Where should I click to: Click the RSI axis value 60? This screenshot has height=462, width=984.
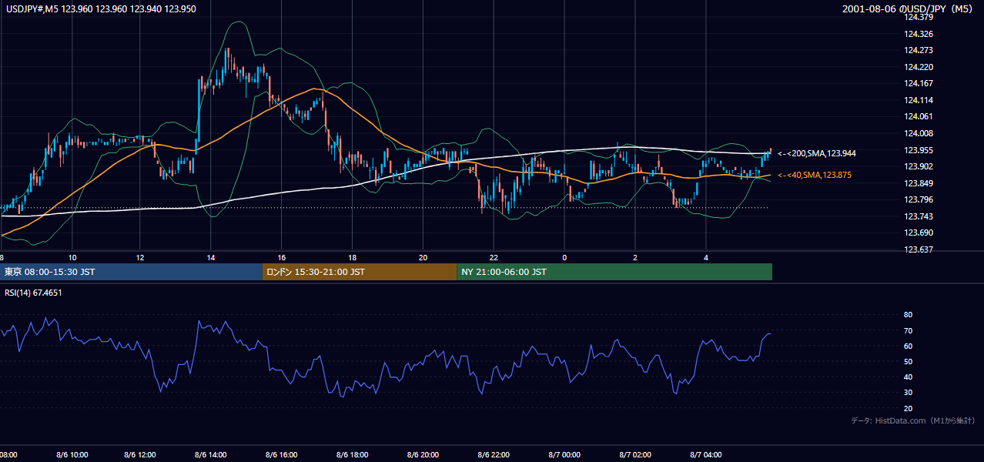click(908, 346)
